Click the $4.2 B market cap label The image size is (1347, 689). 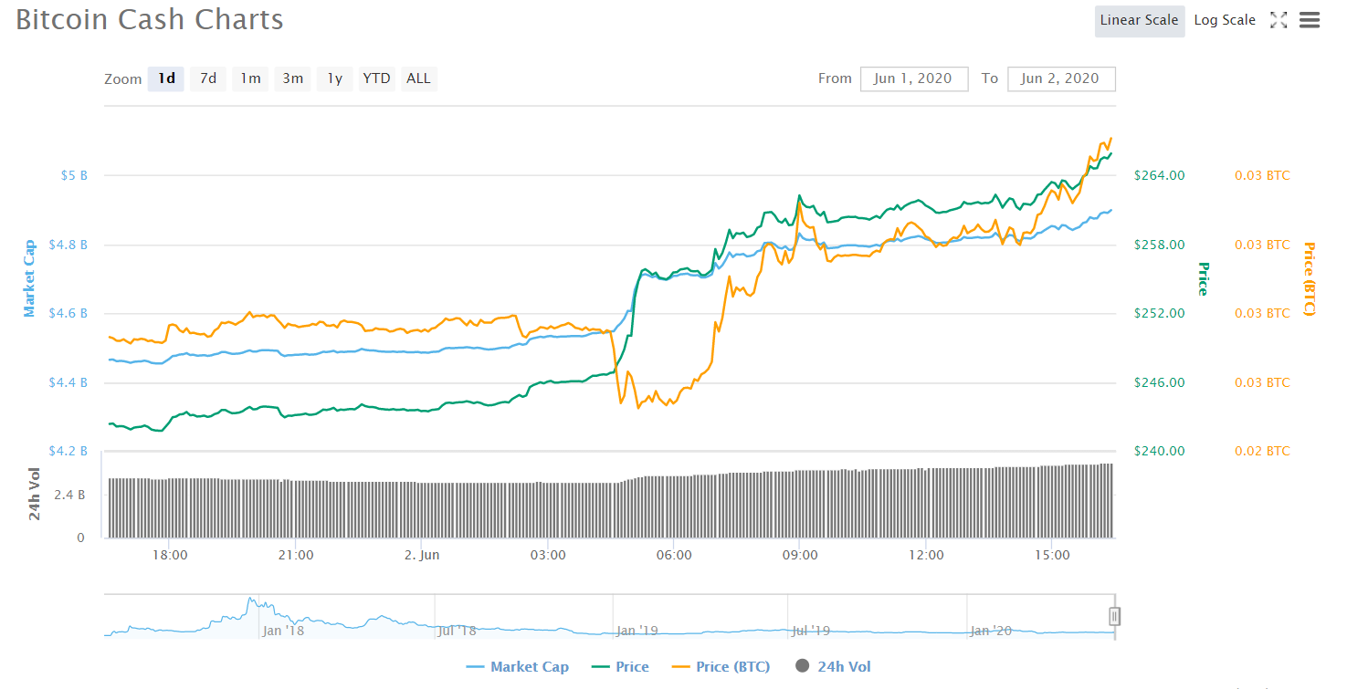pyautogui.click(x=68, y=451)
